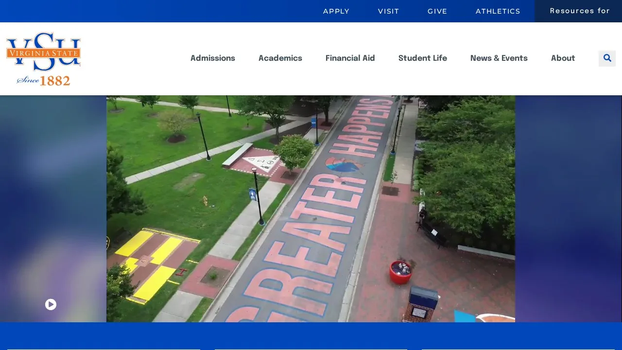The height and width of the screenshot is (350, 622).
Task: Open the Financial Aid menu
Action: click(350, 58)
